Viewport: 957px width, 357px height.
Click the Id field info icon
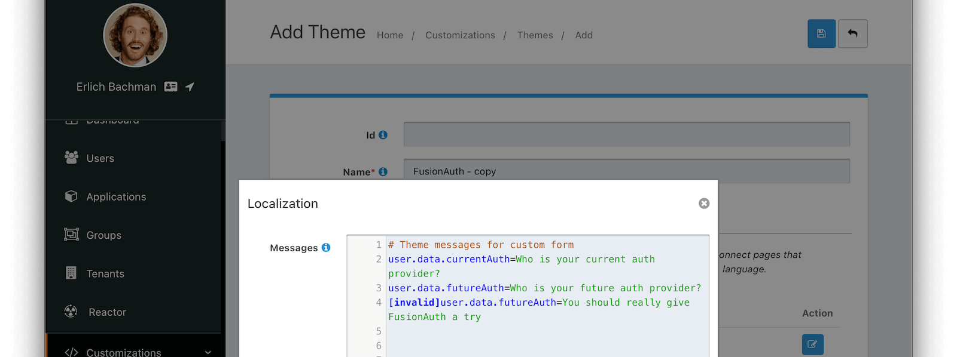[383, 135]
